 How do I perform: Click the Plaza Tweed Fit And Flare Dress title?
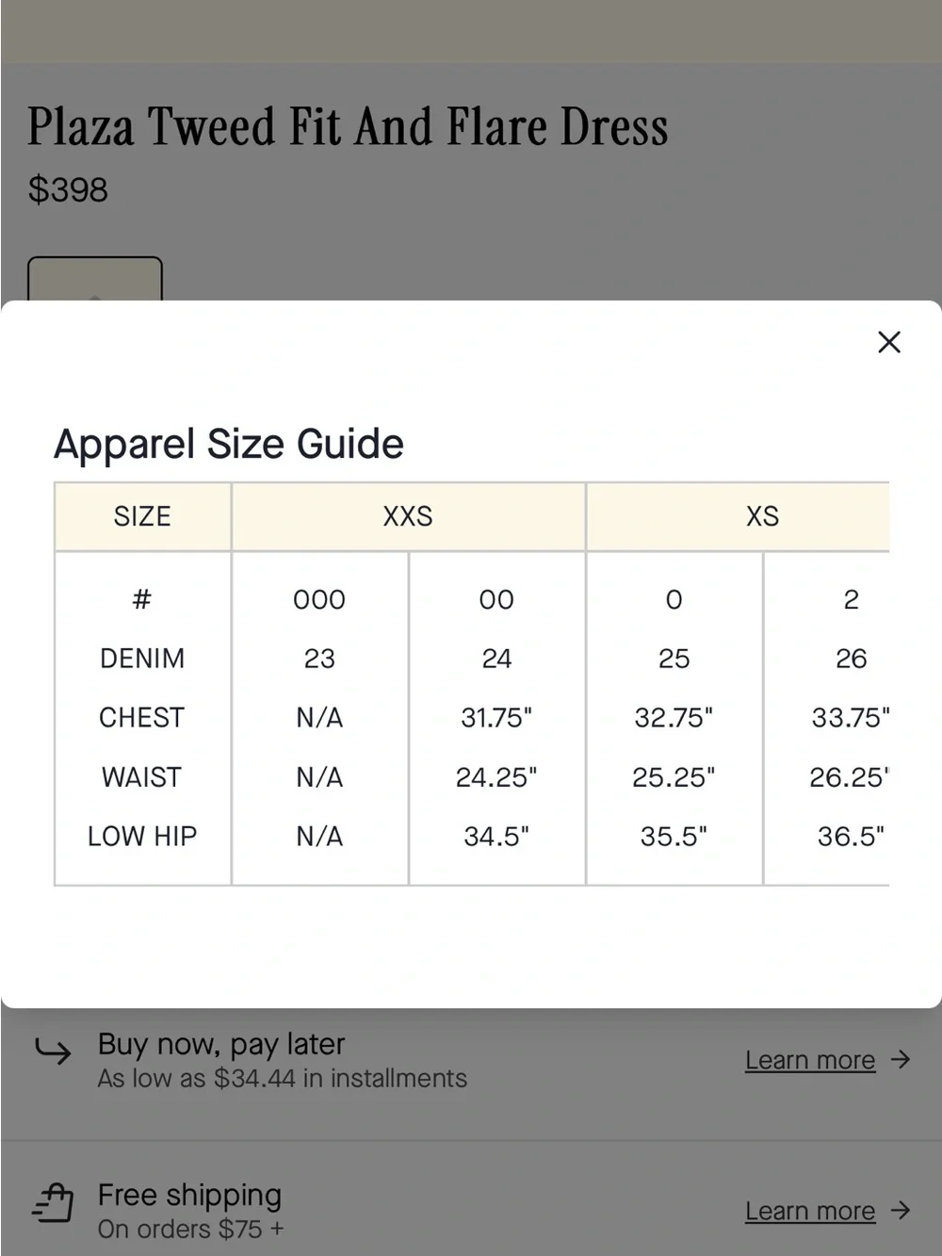348,127
